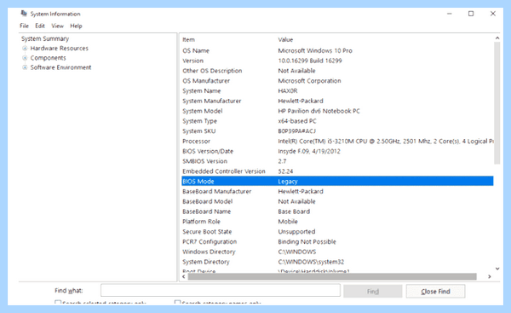
Task: Click the Value column header
Action: pyautogui.click(x=285, y=39)
